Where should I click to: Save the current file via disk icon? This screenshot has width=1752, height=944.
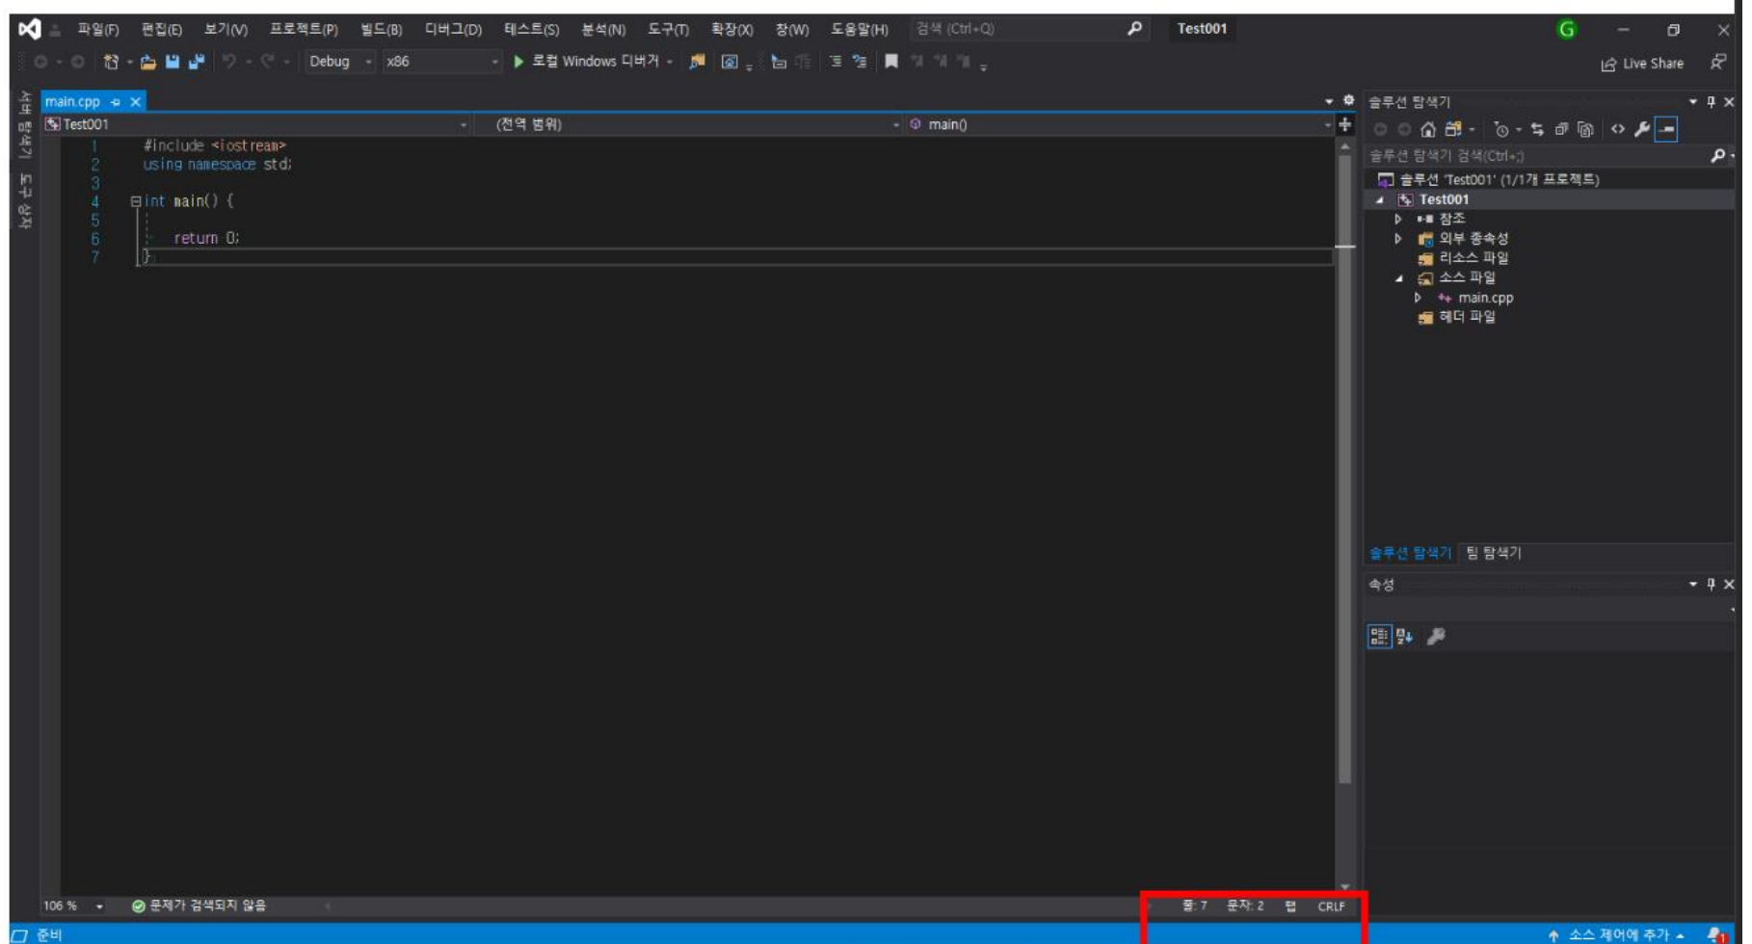[x=172, y=62]
